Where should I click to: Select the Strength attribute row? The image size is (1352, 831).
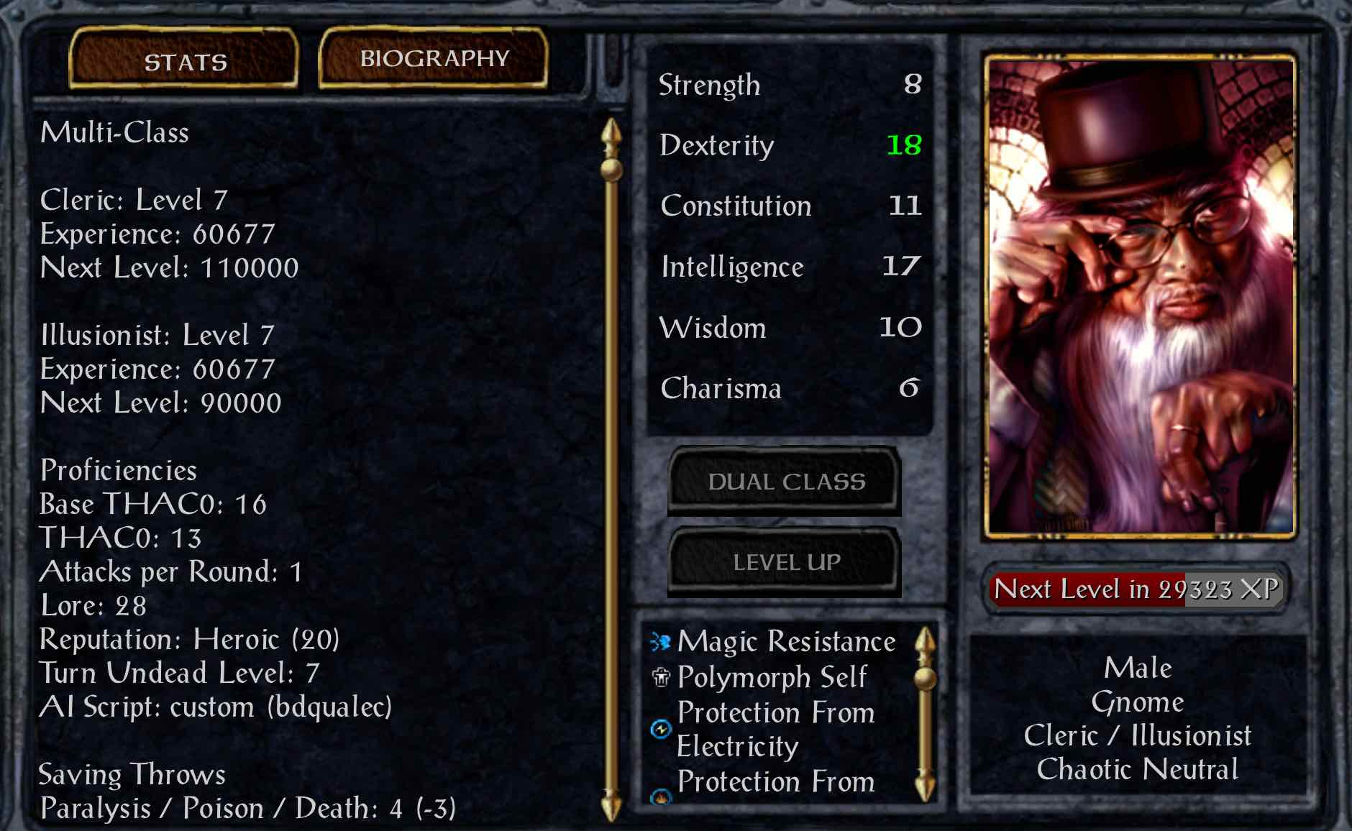(790, 85)
